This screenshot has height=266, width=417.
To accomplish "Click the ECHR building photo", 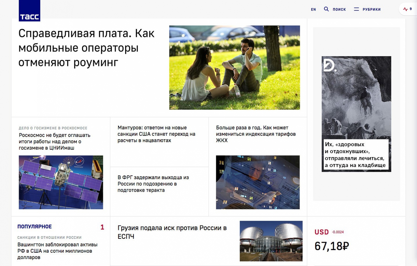I will [271, 241].
